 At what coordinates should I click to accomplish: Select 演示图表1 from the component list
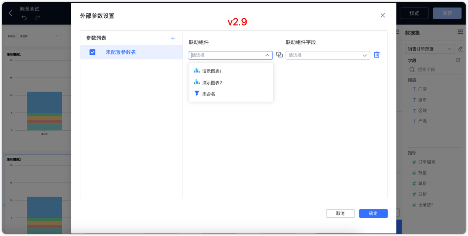pyautogui.click(x=213, y=71)
